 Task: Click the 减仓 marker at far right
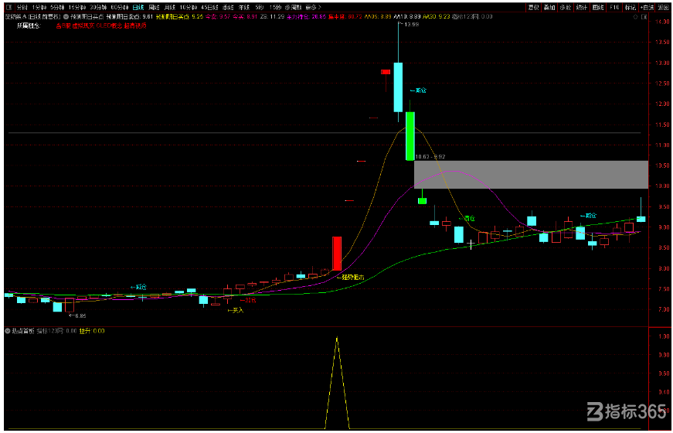(588, 216)
